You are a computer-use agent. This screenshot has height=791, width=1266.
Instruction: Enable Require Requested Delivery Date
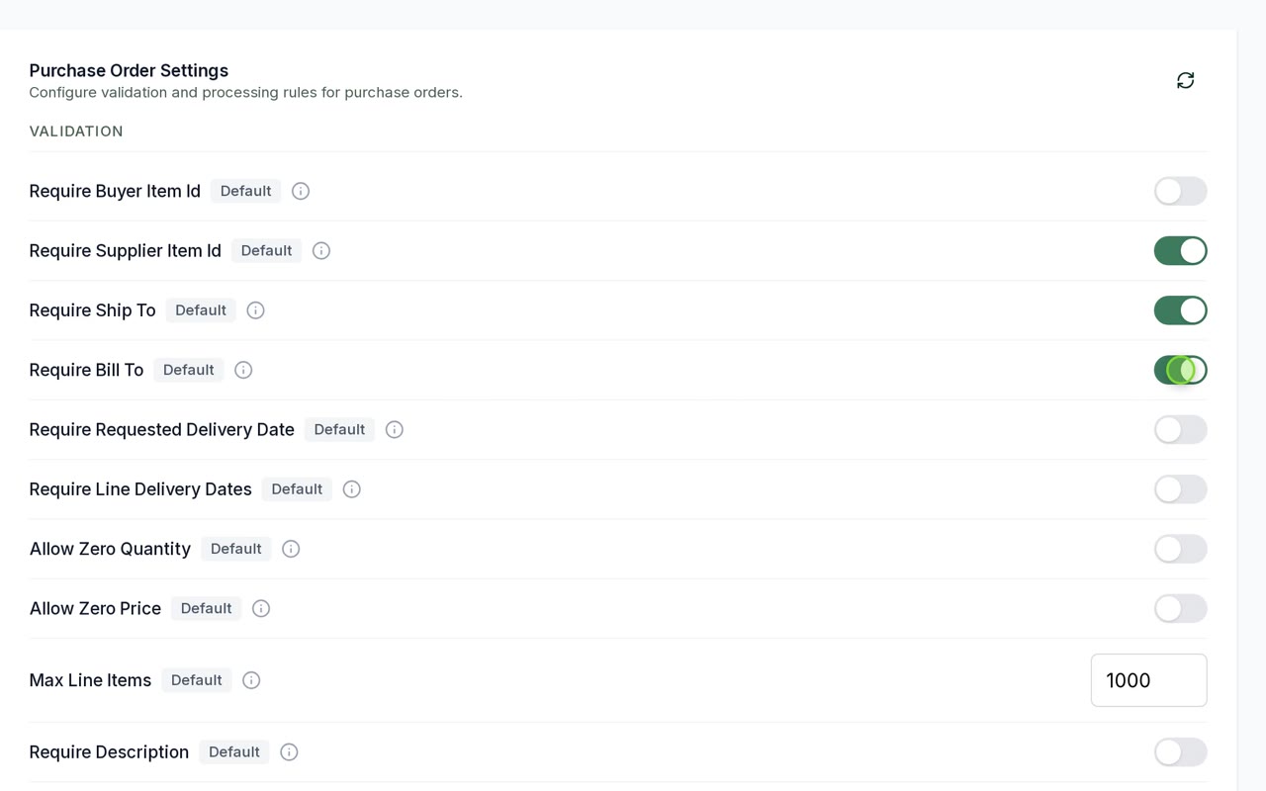click(x=1180, y=429)
